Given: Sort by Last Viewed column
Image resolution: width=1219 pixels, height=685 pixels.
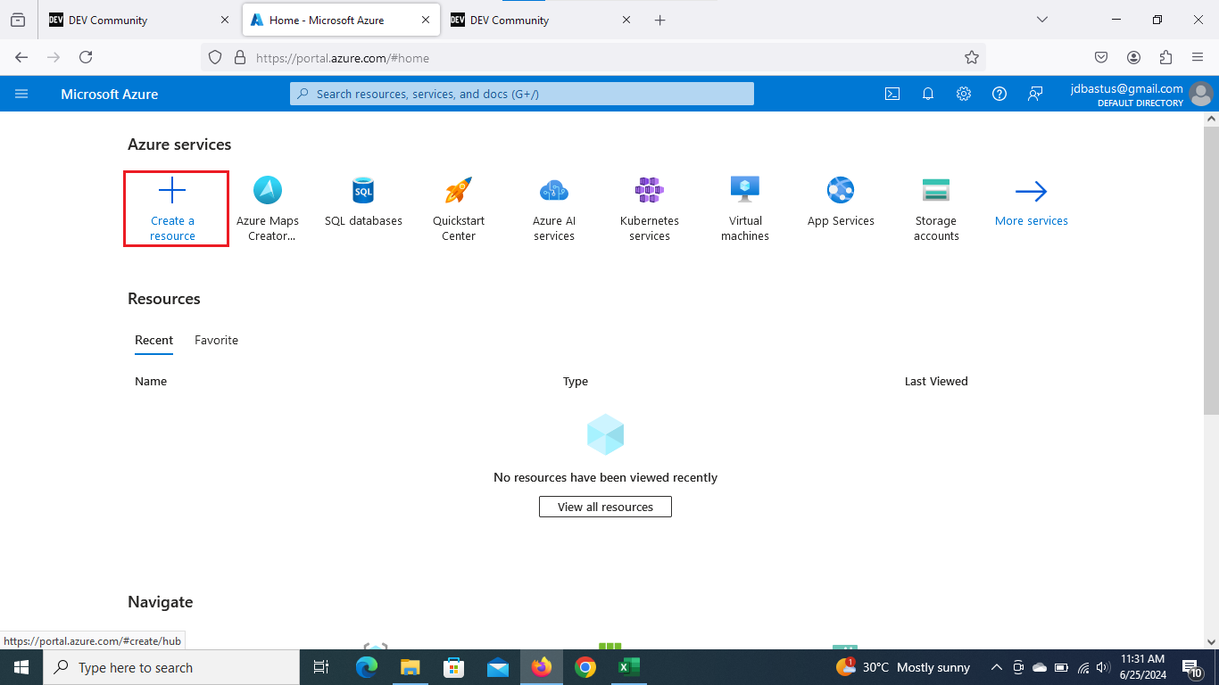Looking at the screenshot, I should pyautogui.click(x=936, y=381).
